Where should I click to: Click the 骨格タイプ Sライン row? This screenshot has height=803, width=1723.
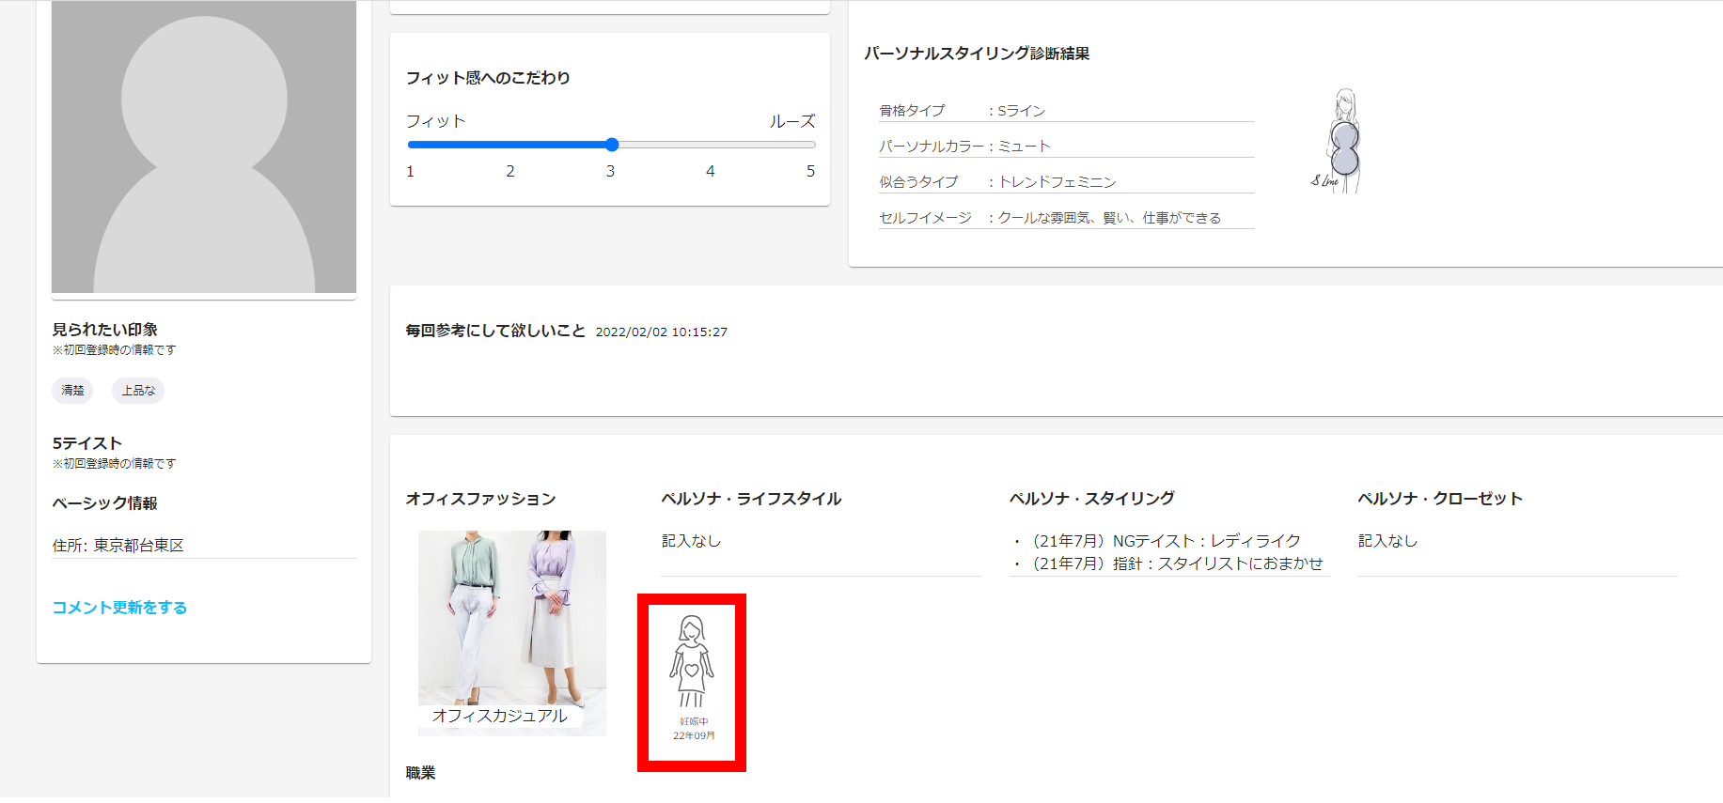coord(1065,111)
